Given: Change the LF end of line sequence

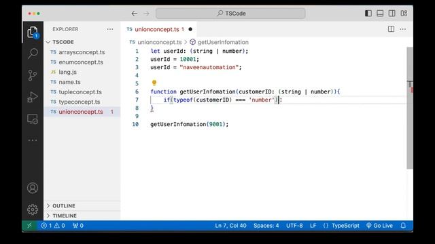Looking at the screenshot, I should (313, 226).
